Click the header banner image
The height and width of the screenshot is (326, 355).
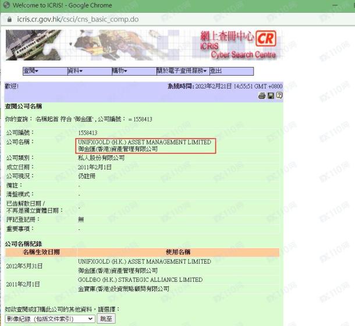[x=144, y=45]
